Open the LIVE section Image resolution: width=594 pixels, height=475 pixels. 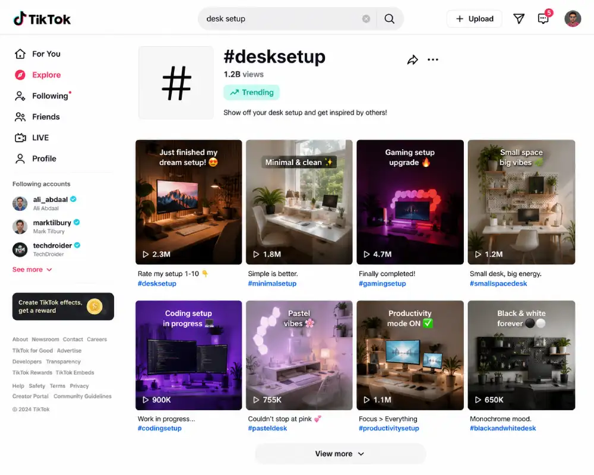coord(32,138)
